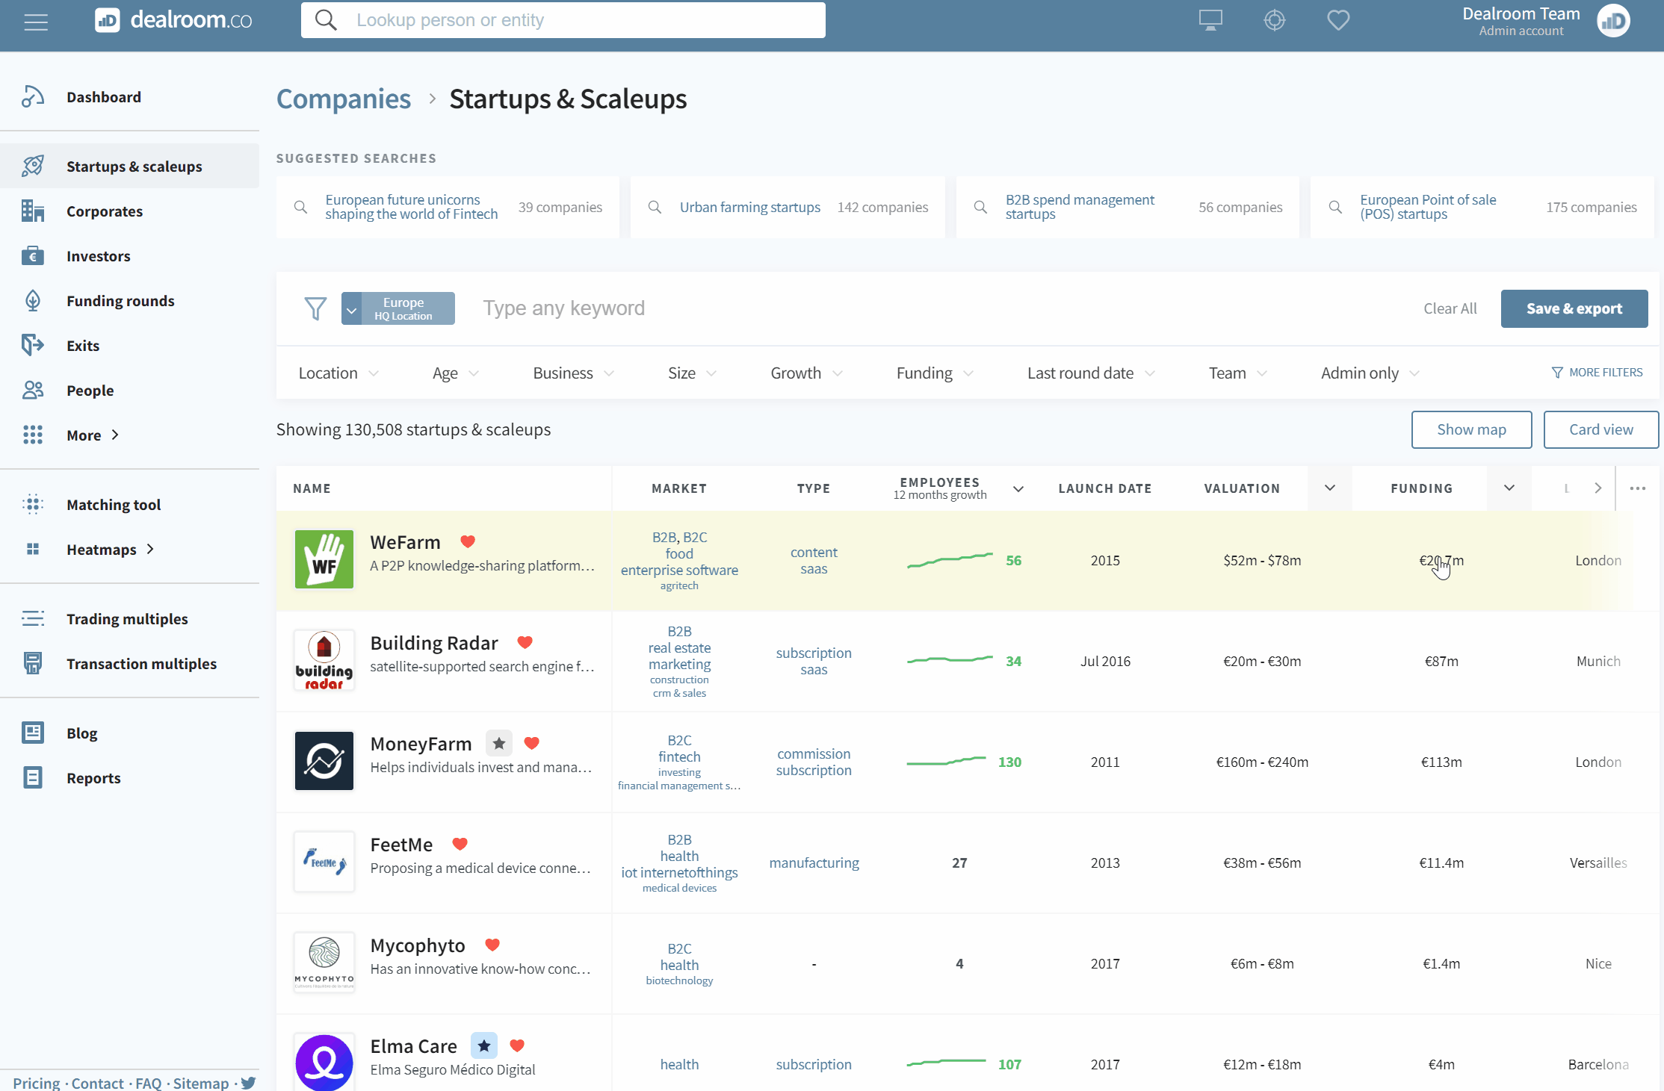Viewport: 1664px width, 1091px height.
Task: Click the dealroom.co logo
Action: point(173,20)
